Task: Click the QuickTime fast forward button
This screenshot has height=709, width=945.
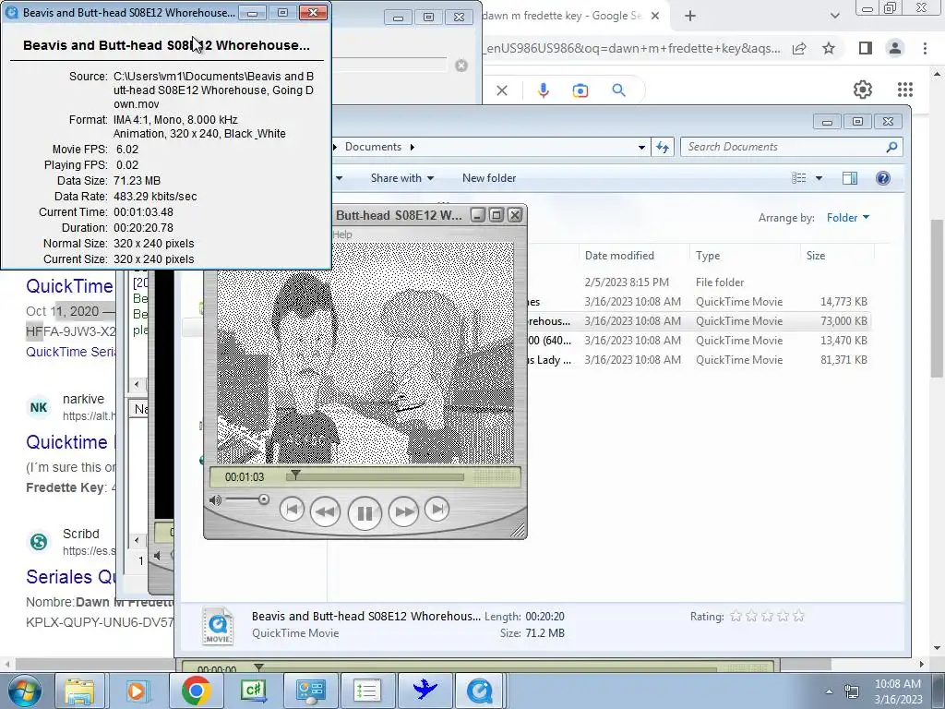Action: coord(403,511)
